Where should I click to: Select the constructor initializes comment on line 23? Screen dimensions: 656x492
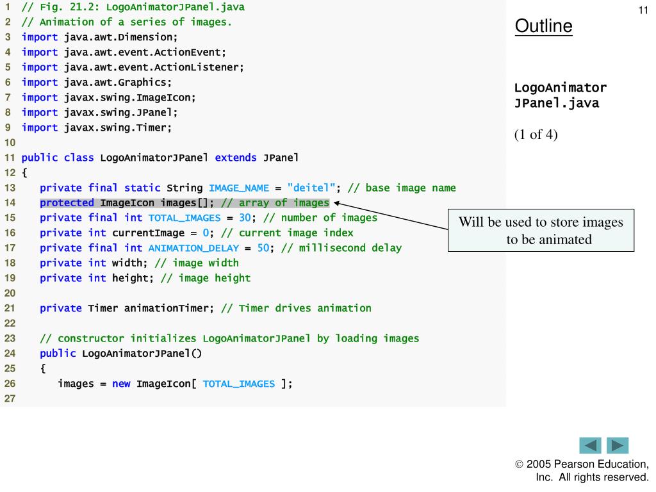[229, 338]
